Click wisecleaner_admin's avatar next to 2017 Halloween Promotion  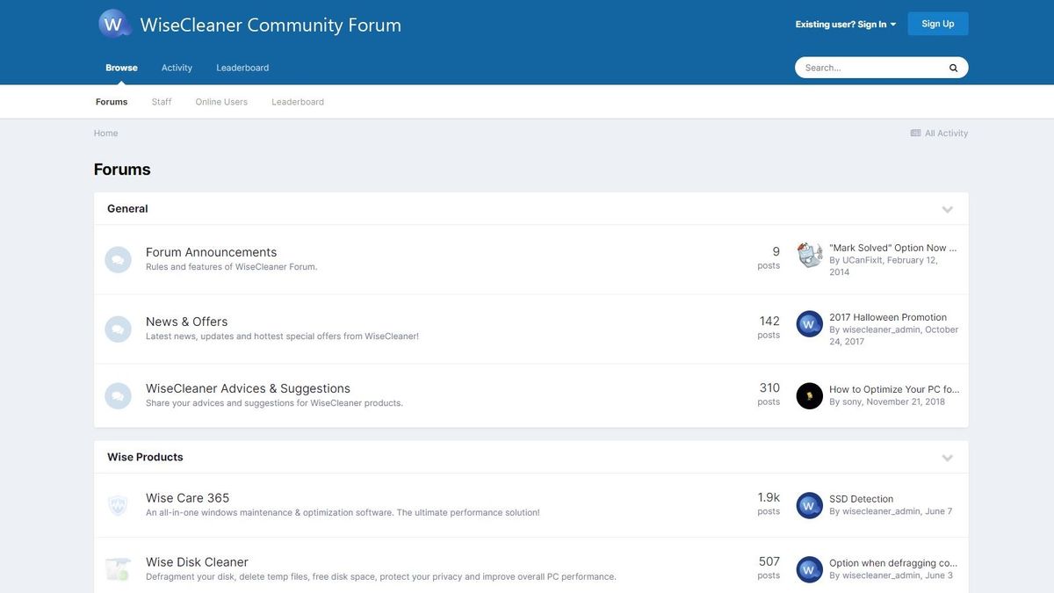tap(808, 324)
